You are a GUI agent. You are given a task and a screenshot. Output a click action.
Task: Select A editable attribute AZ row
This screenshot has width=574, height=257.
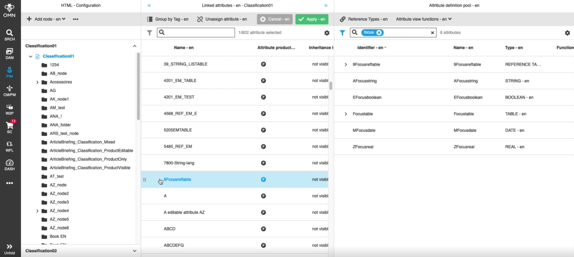coord(235,213)
